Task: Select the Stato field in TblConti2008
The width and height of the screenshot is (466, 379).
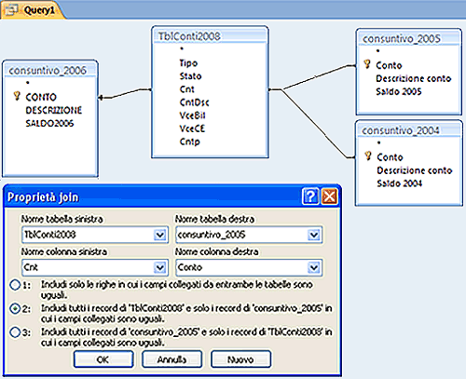Action: pos(190,76)
